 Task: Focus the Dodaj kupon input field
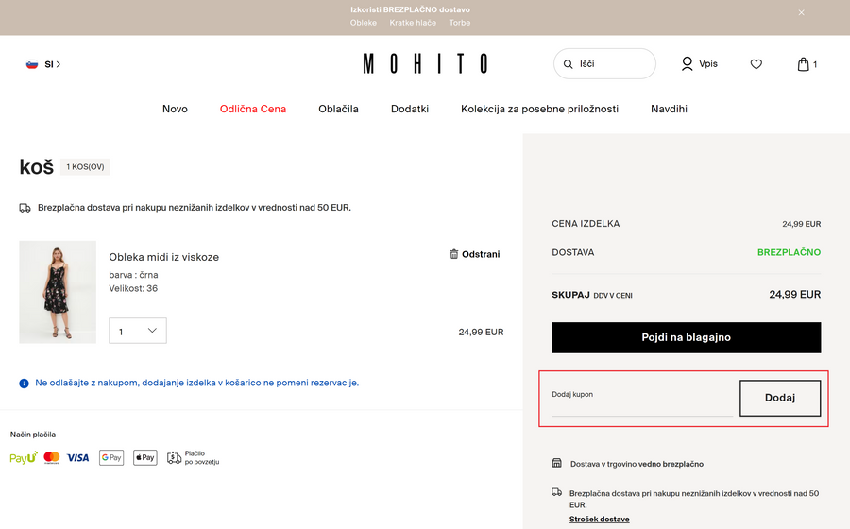coord(642,404)
